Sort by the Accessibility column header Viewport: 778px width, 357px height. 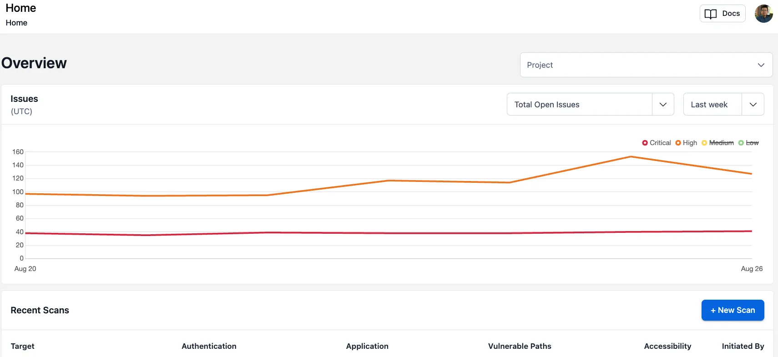pos(667,346)
